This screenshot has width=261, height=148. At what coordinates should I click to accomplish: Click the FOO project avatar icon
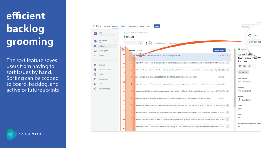click(x=95, y=34)
